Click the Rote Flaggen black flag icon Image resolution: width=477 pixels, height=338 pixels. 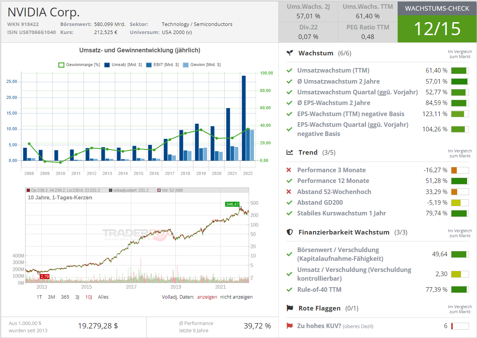coord(290,308)
